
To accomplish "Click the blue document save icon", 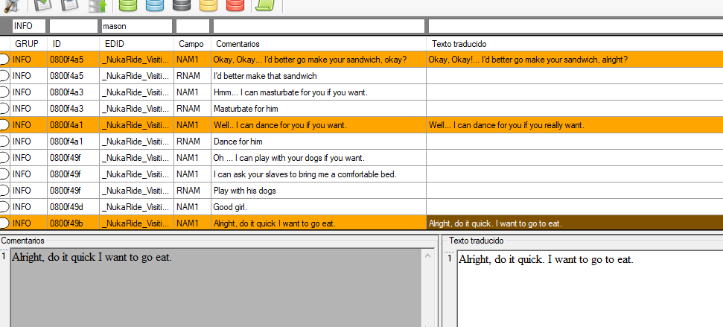I will (70, 5).
